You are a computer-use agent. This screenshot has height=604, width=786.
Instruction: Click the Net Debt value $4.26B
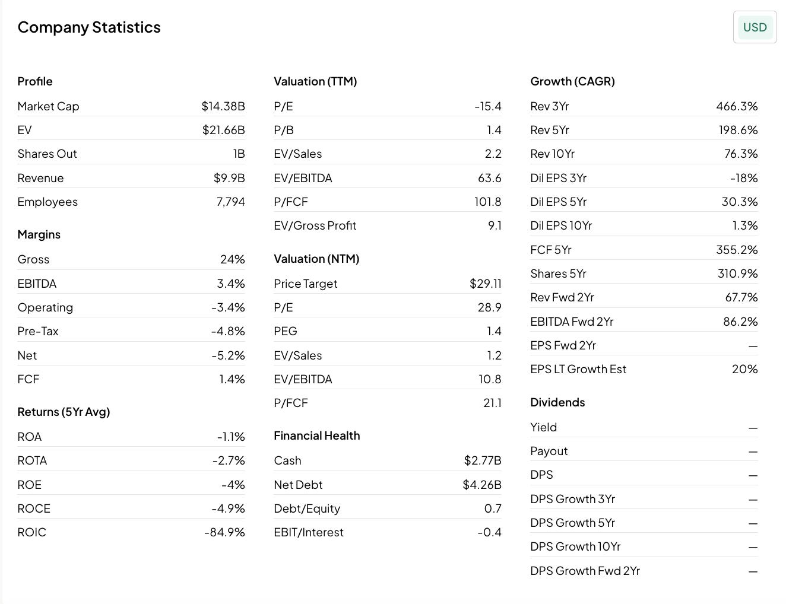pyautogui.click(x=482, y=485)
